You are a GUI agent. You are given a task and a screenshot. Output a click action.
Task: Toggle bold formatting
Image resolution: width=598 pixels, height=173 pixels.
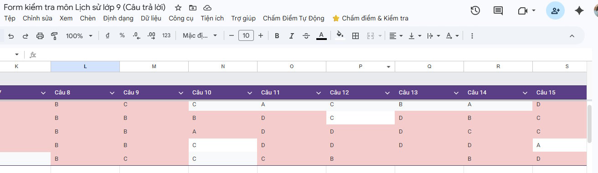pos(277,35)
